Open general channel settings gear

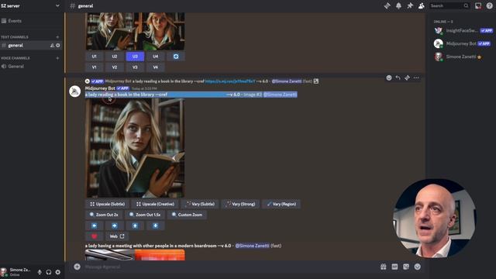pos(58,46)
